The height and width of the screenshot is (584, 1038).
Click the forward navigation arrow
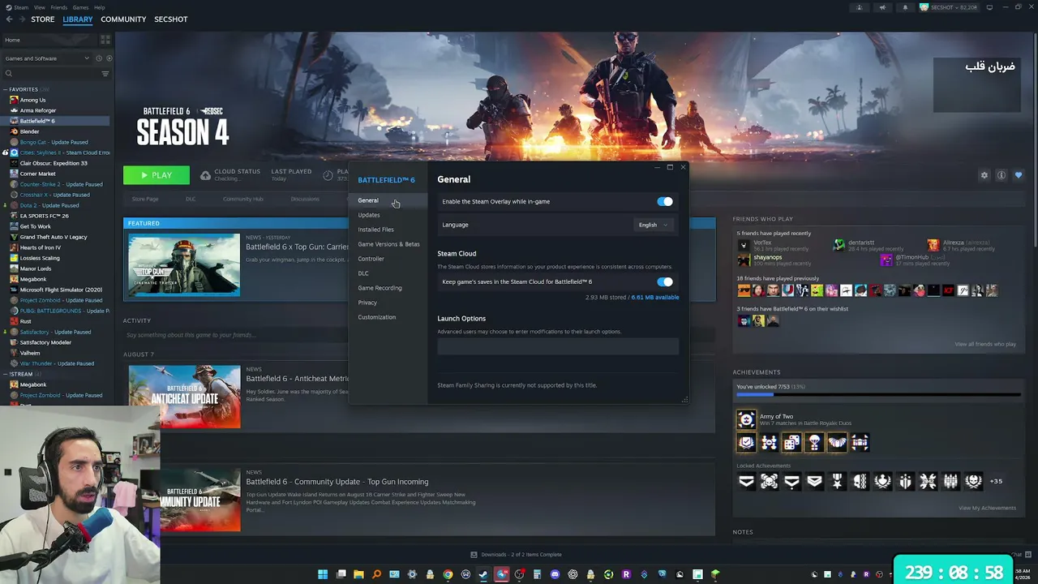21,19
